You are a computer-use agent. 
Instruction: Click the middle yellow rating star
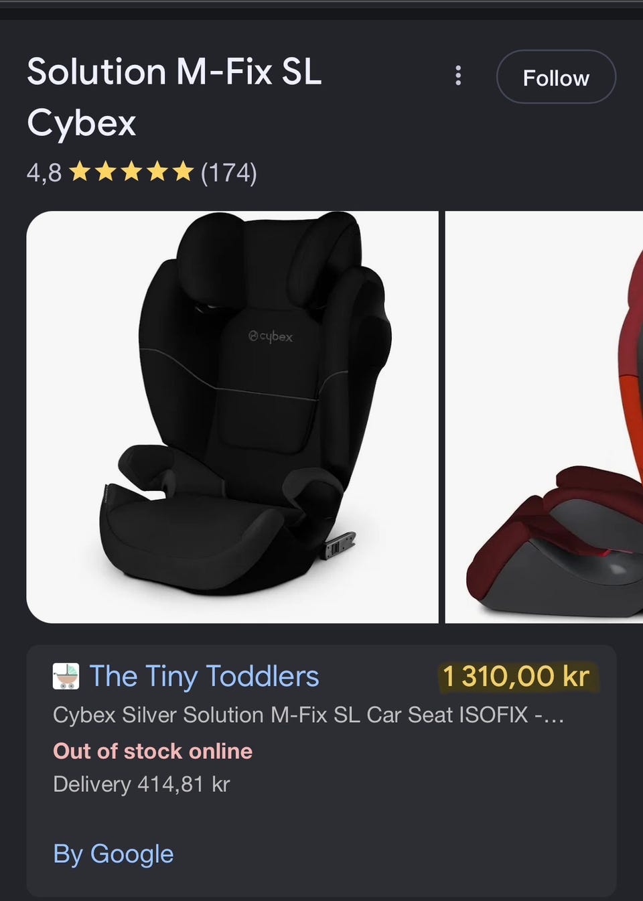tap(132, 171)
